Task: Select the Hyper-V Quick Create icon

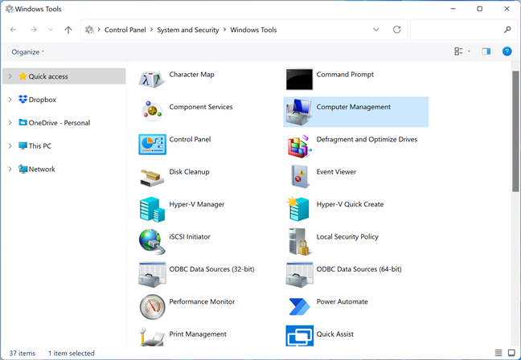Action: [298, 209]
